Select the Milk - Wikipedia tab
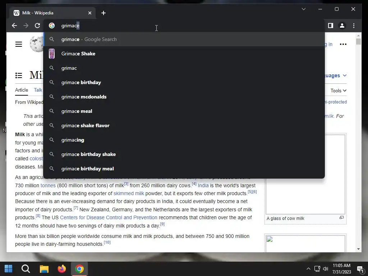Viewport: 368px width, 276px height. tap(52, 13)
